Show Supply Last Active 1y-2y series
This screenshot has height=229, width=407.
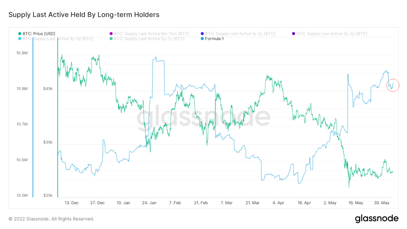point(240,34)
